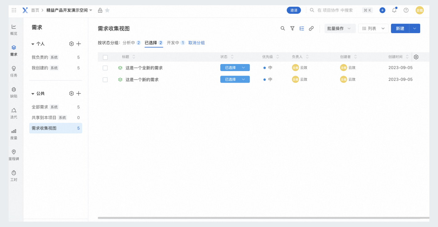Screen dimensions: 438x227
Task: Sort by 优先级 column header
Action: click(271, 57)
